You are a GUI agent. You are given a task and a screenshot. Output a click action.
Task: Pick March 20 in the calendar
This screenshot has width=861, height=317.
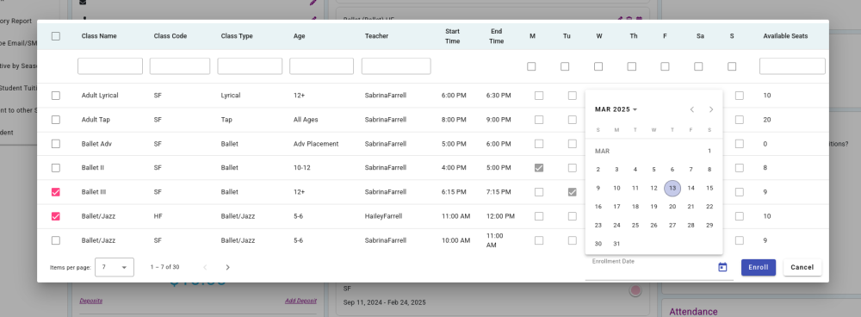672,207
